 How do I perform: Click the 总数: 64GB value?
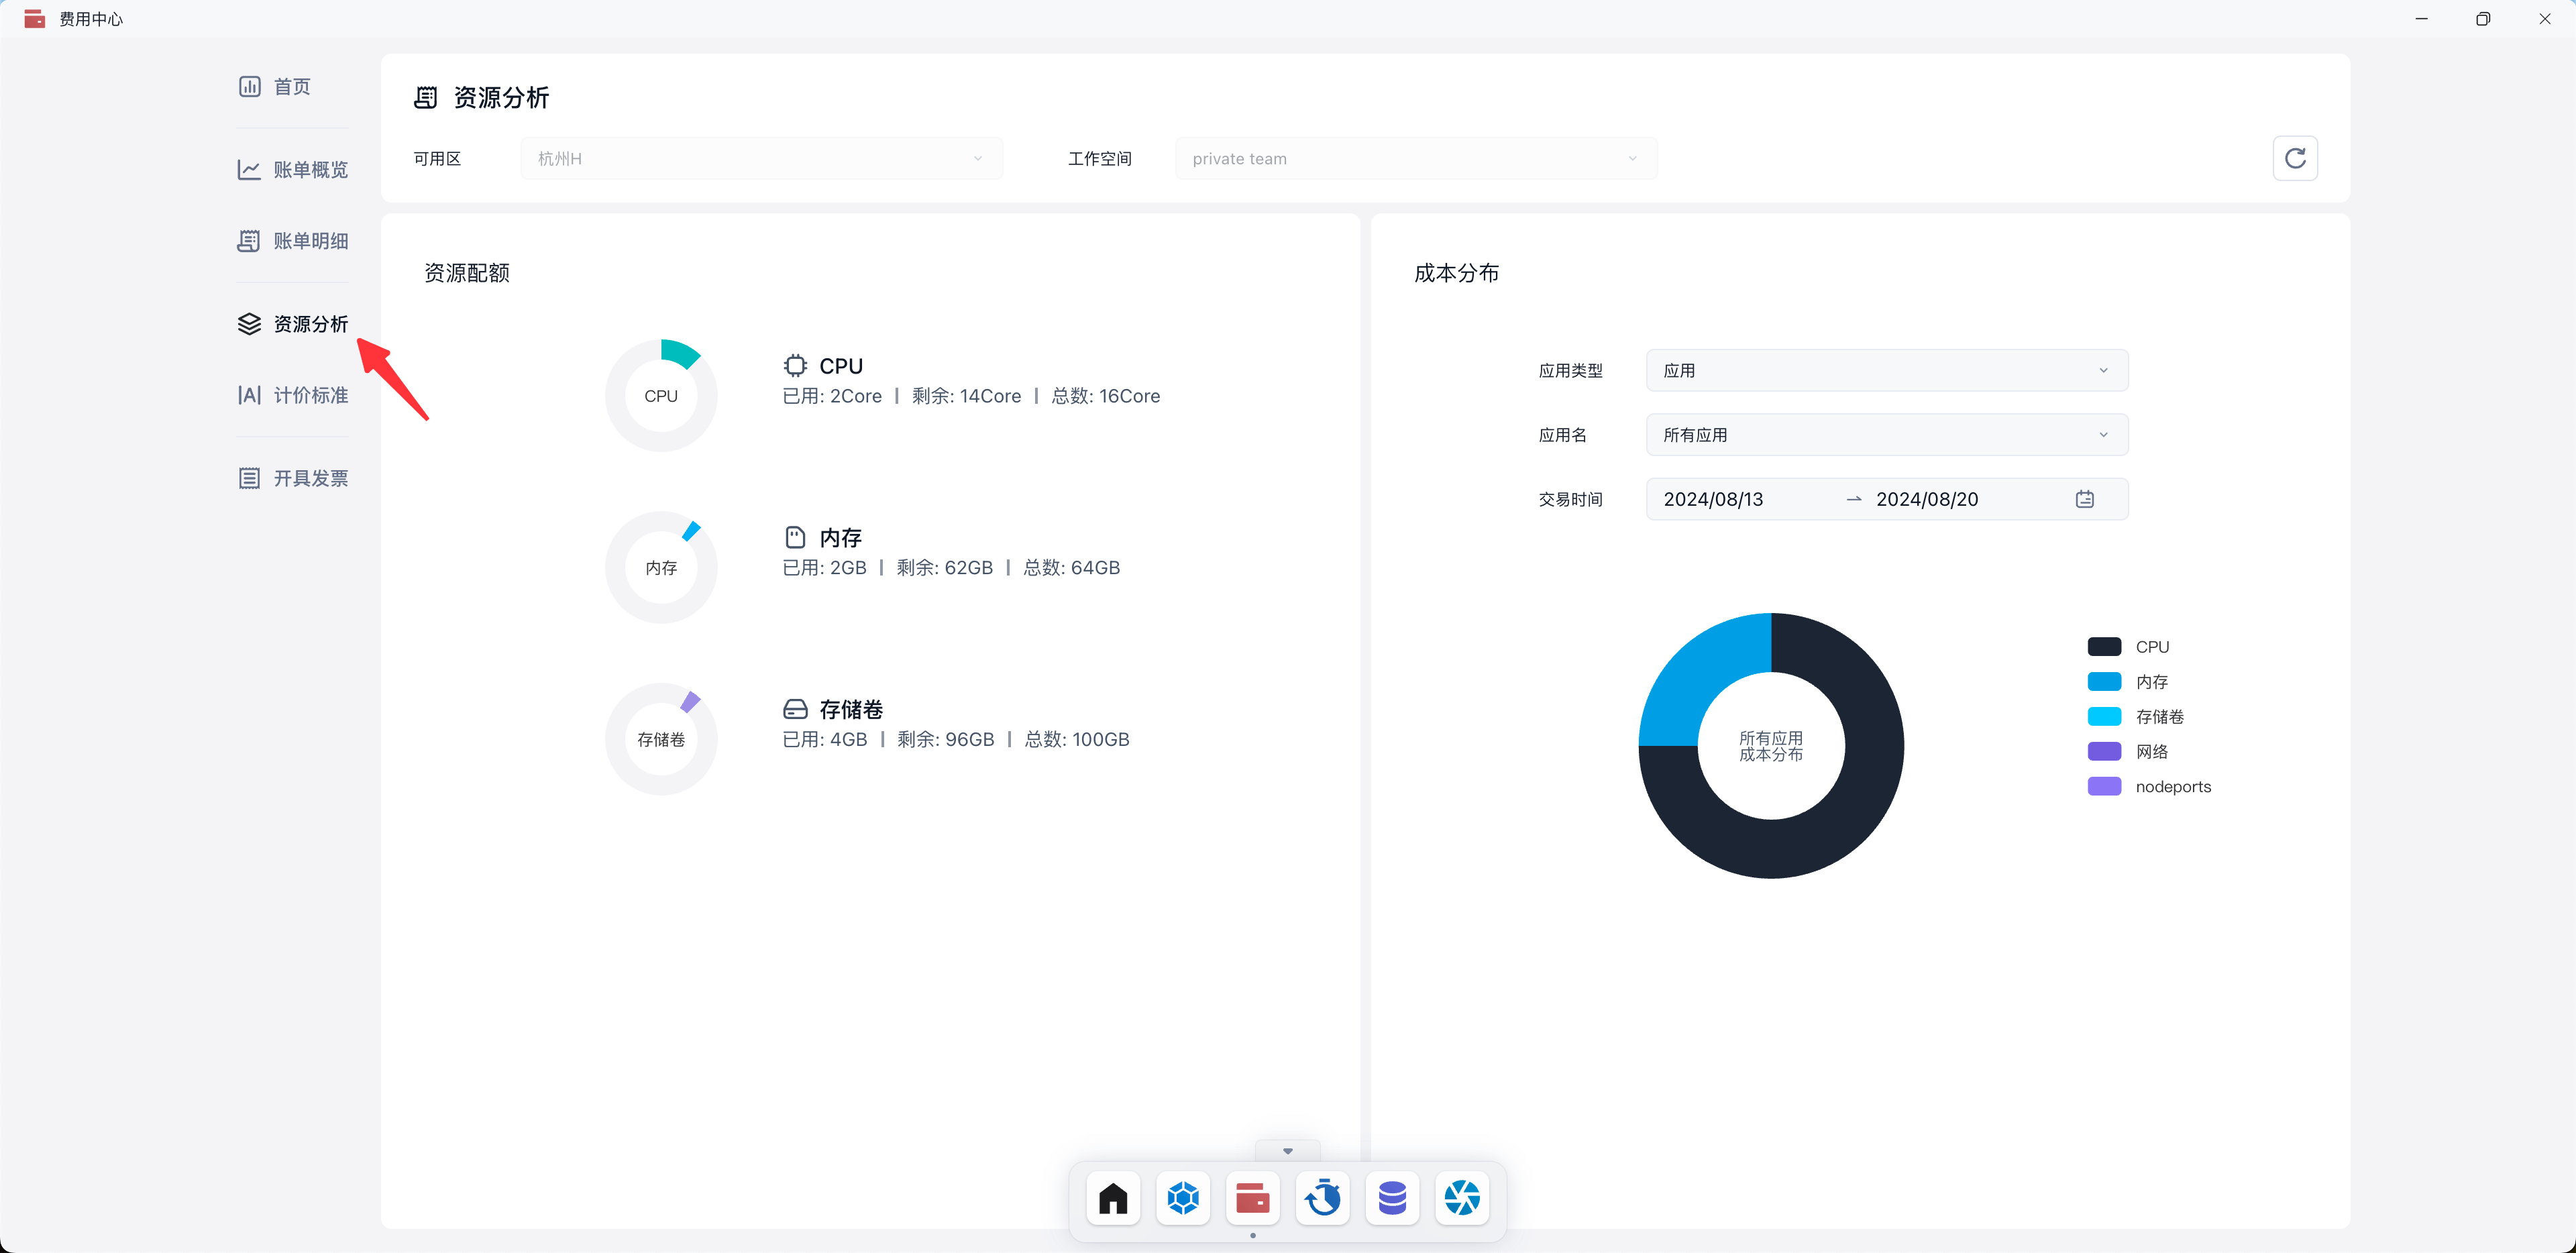(1072, 568)
